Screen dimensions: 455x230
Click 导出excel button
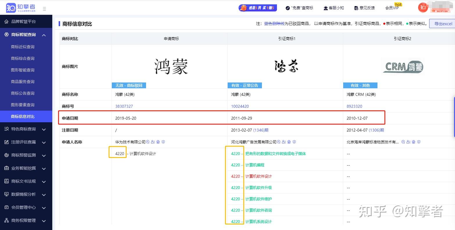443,24
